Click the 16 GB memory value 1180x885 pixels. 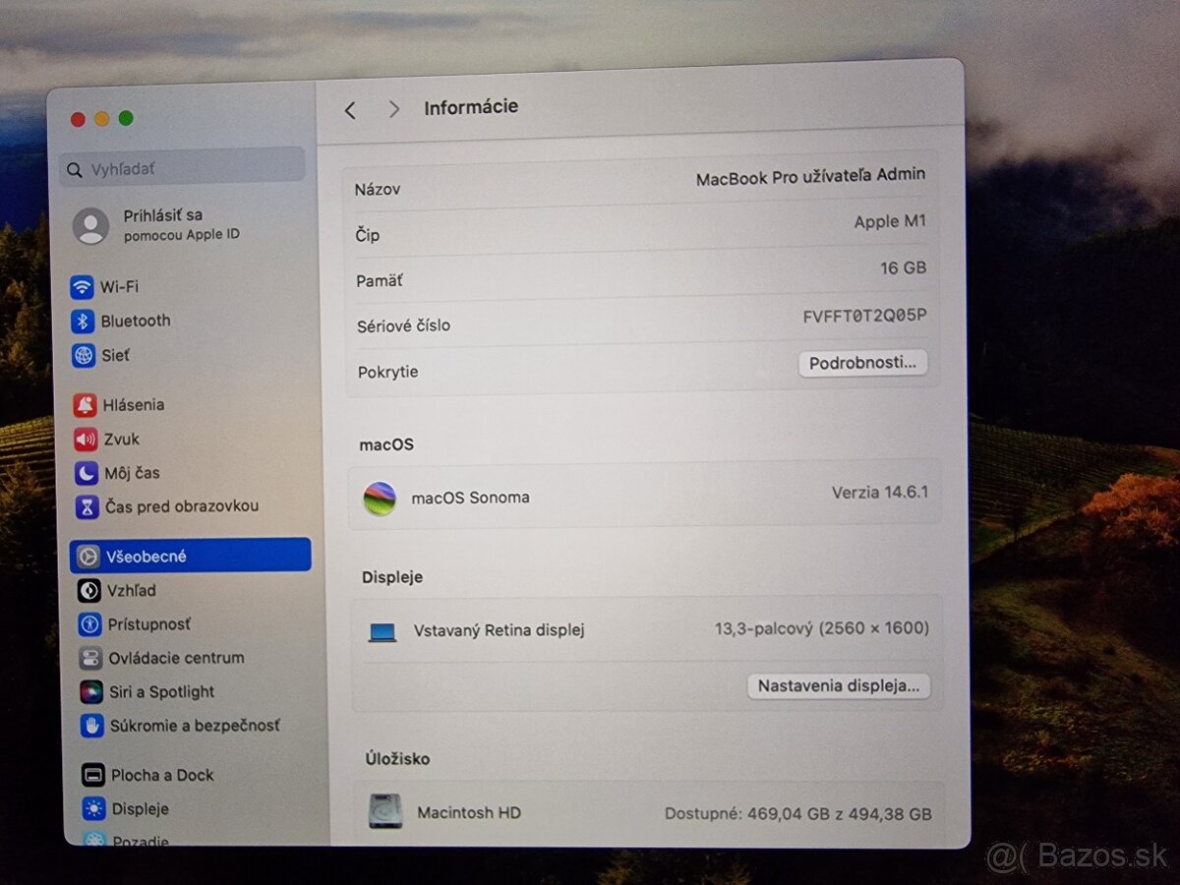point(903,267)
